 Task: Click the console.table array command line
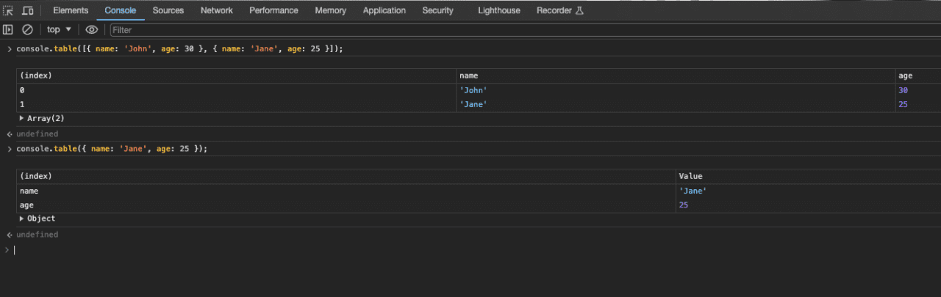click(x=179, y=48)
